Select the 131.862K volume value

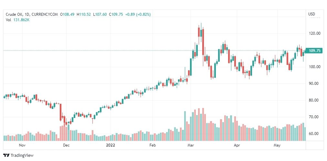coord(21,20)
